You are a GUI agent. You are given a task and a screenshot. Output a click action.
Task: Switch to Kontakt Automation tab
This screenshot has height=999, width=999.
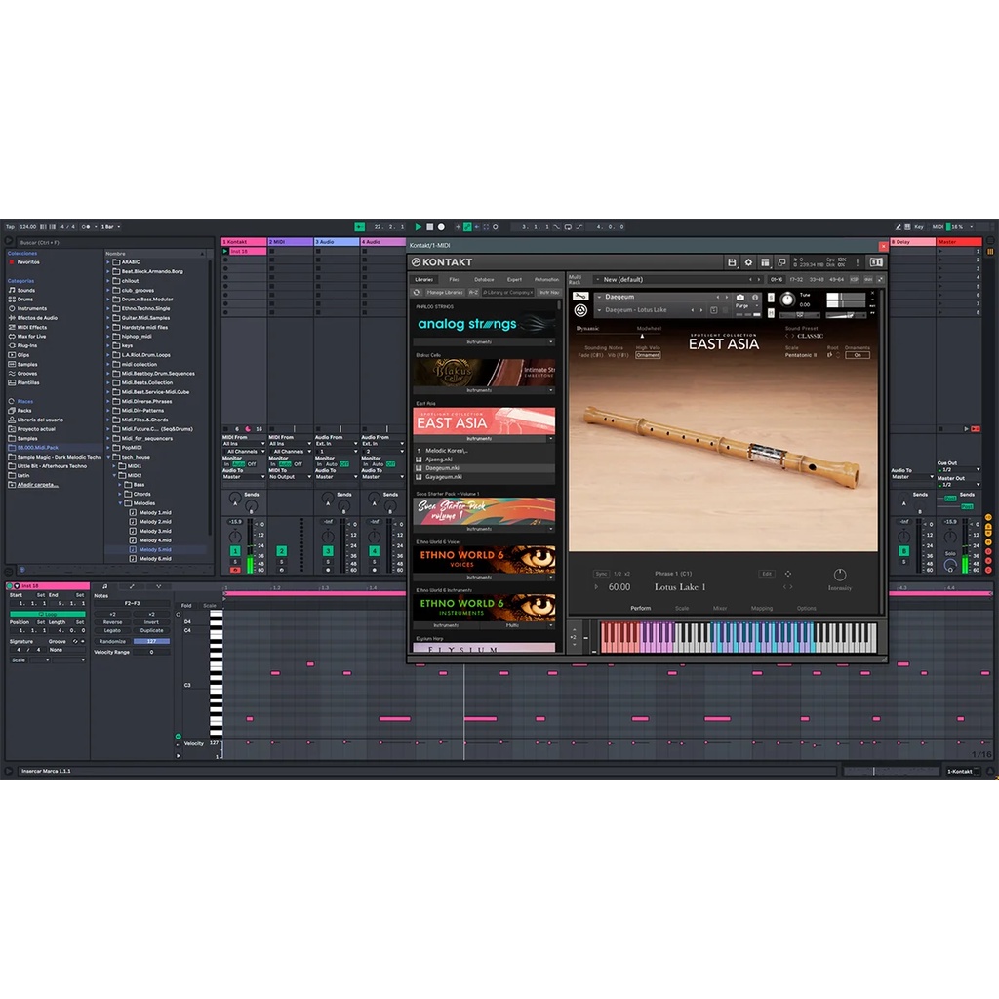[x=546, y=279]
